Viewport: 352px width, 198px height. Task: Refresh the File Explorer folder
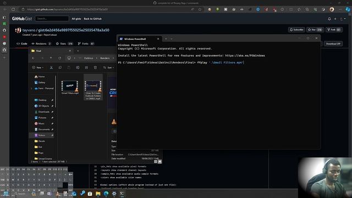coord(60,58)
